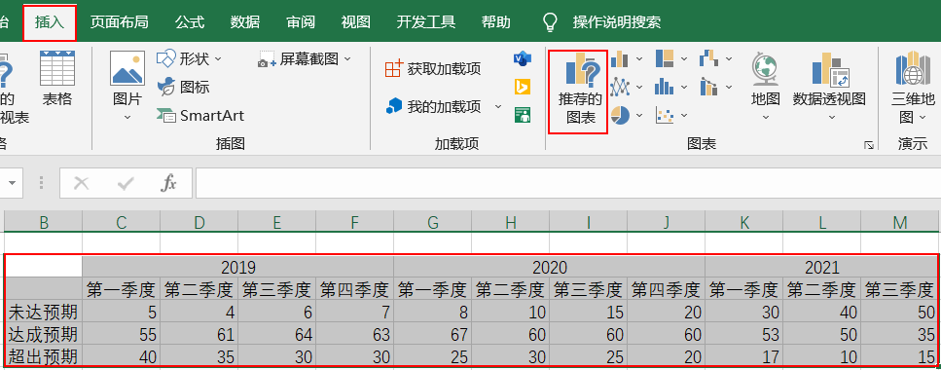The width and height of the screenshot is (941, 370).
Task: Open the Bing Maps add-in
Action: click(523, 87)
